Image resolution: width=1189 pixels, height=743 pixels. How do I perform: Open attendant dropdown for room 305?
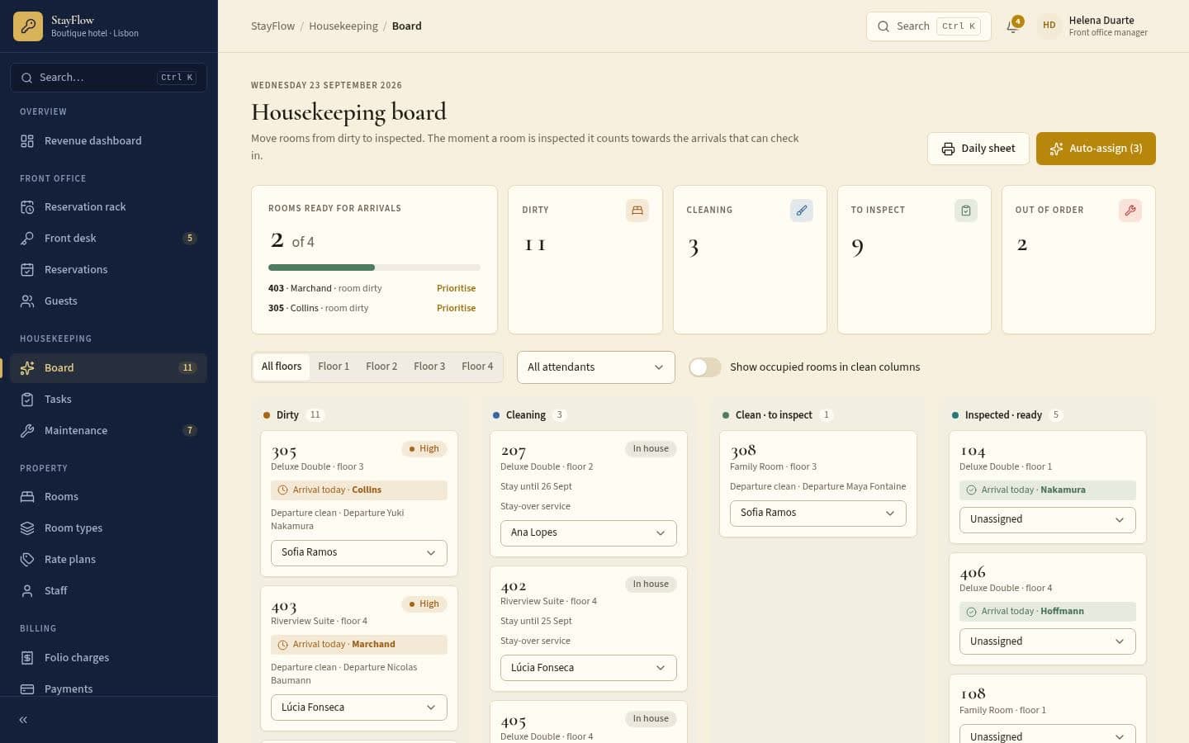[x=359, y=553]
